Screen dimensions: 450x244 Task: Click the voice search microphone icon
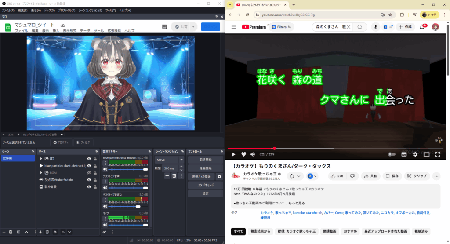(x=376, y=27)
